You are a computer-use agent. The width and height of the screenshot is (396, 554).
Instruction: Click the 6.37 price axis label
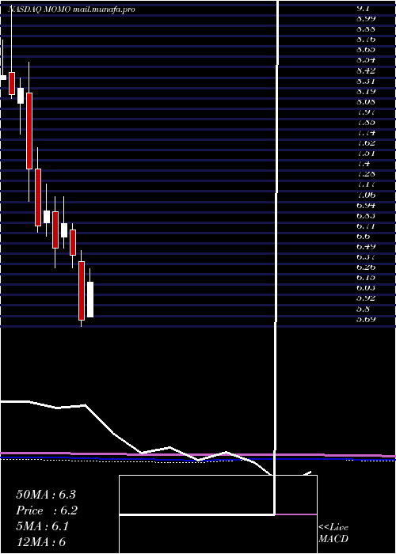[366, 257]
